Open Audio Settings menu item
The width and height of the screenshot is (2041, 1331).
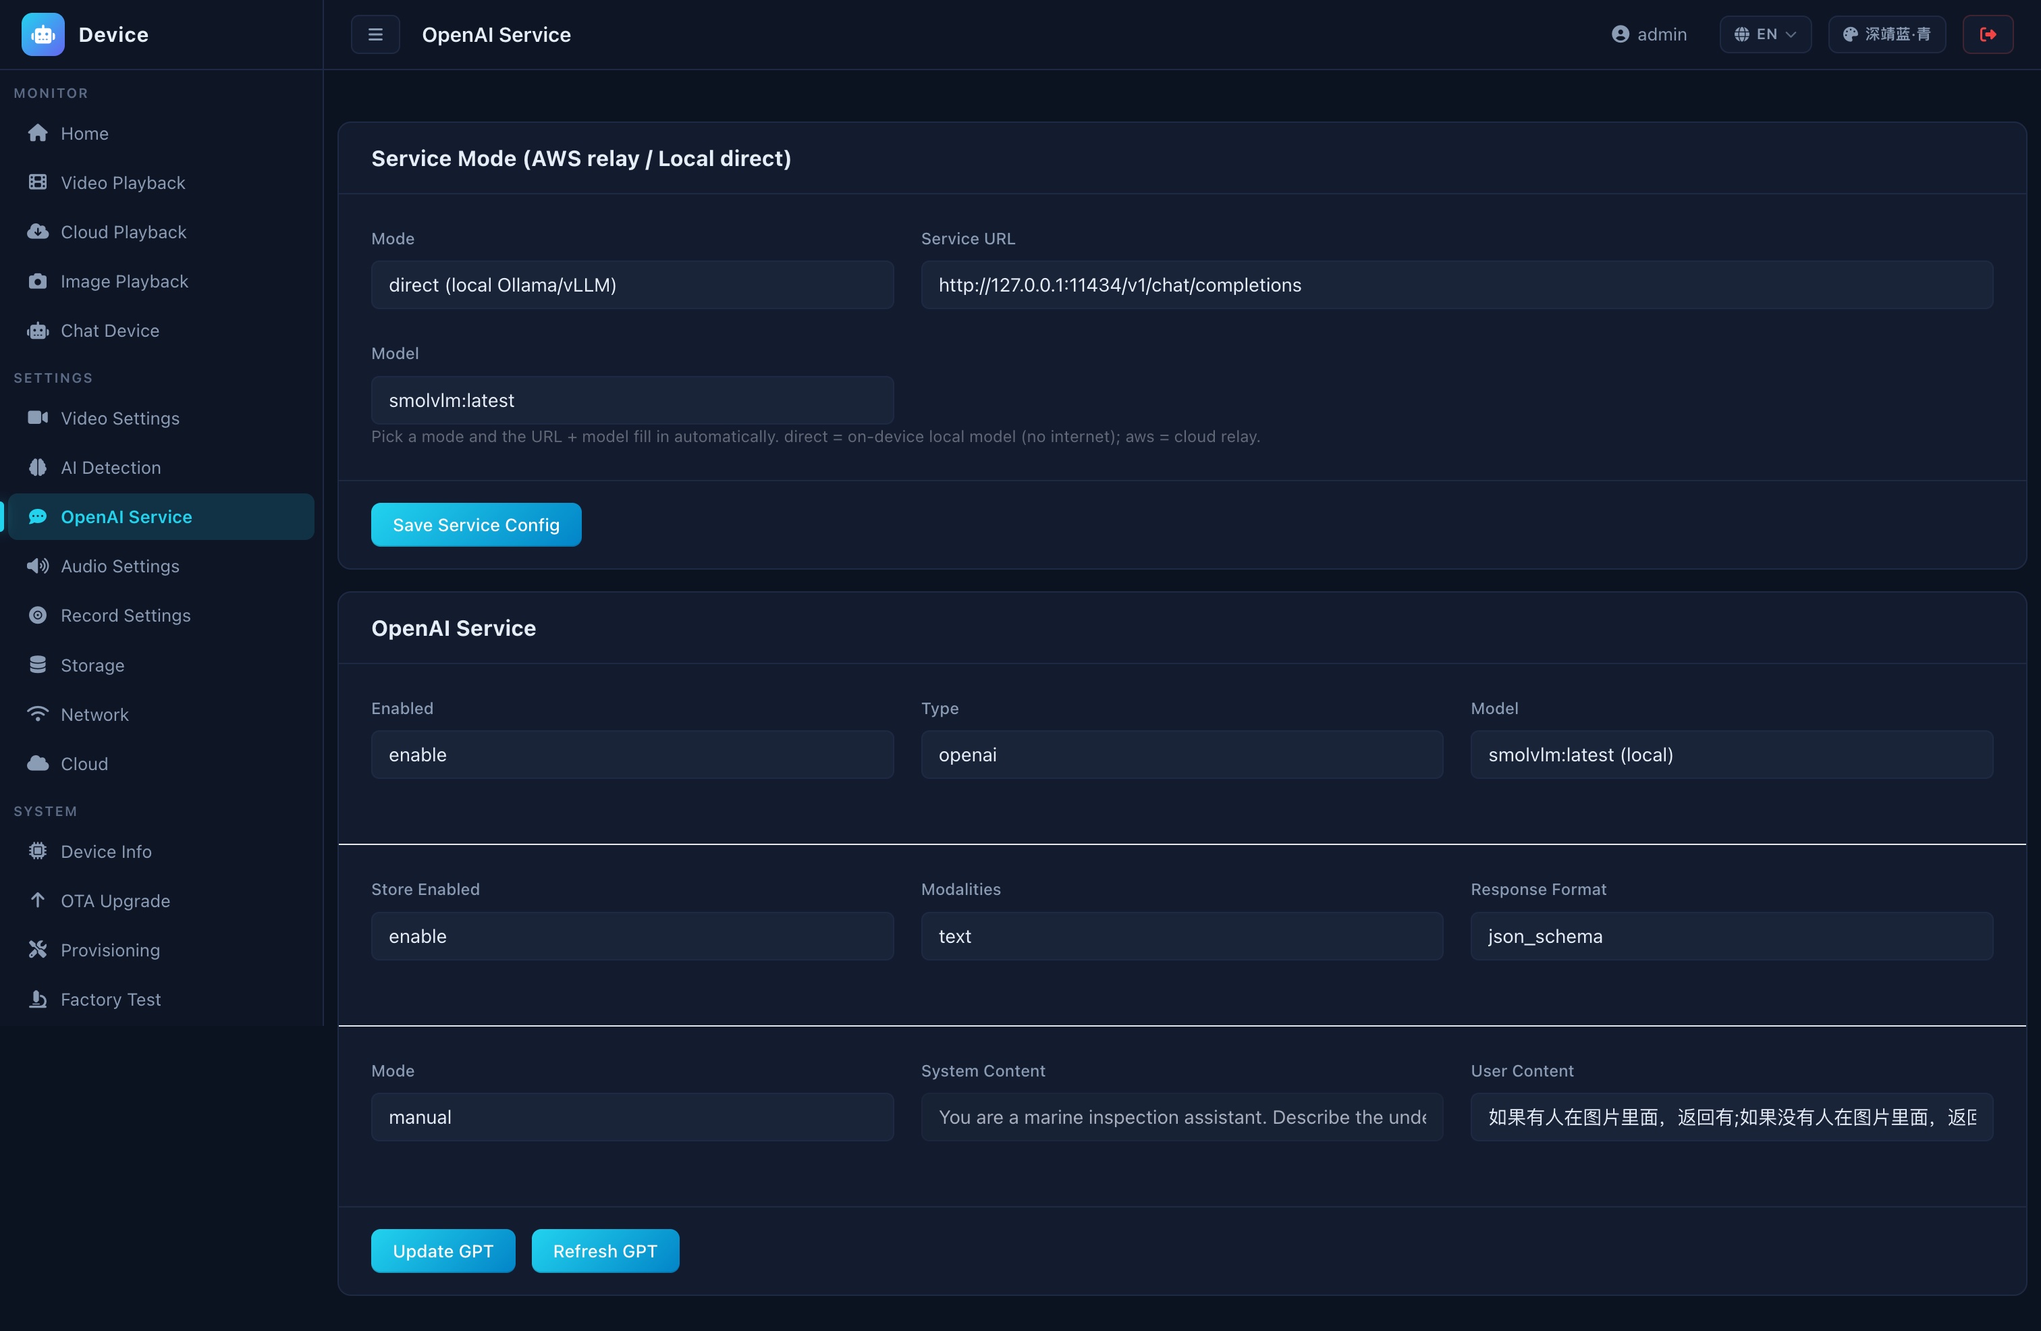click(x=161, y=566)
